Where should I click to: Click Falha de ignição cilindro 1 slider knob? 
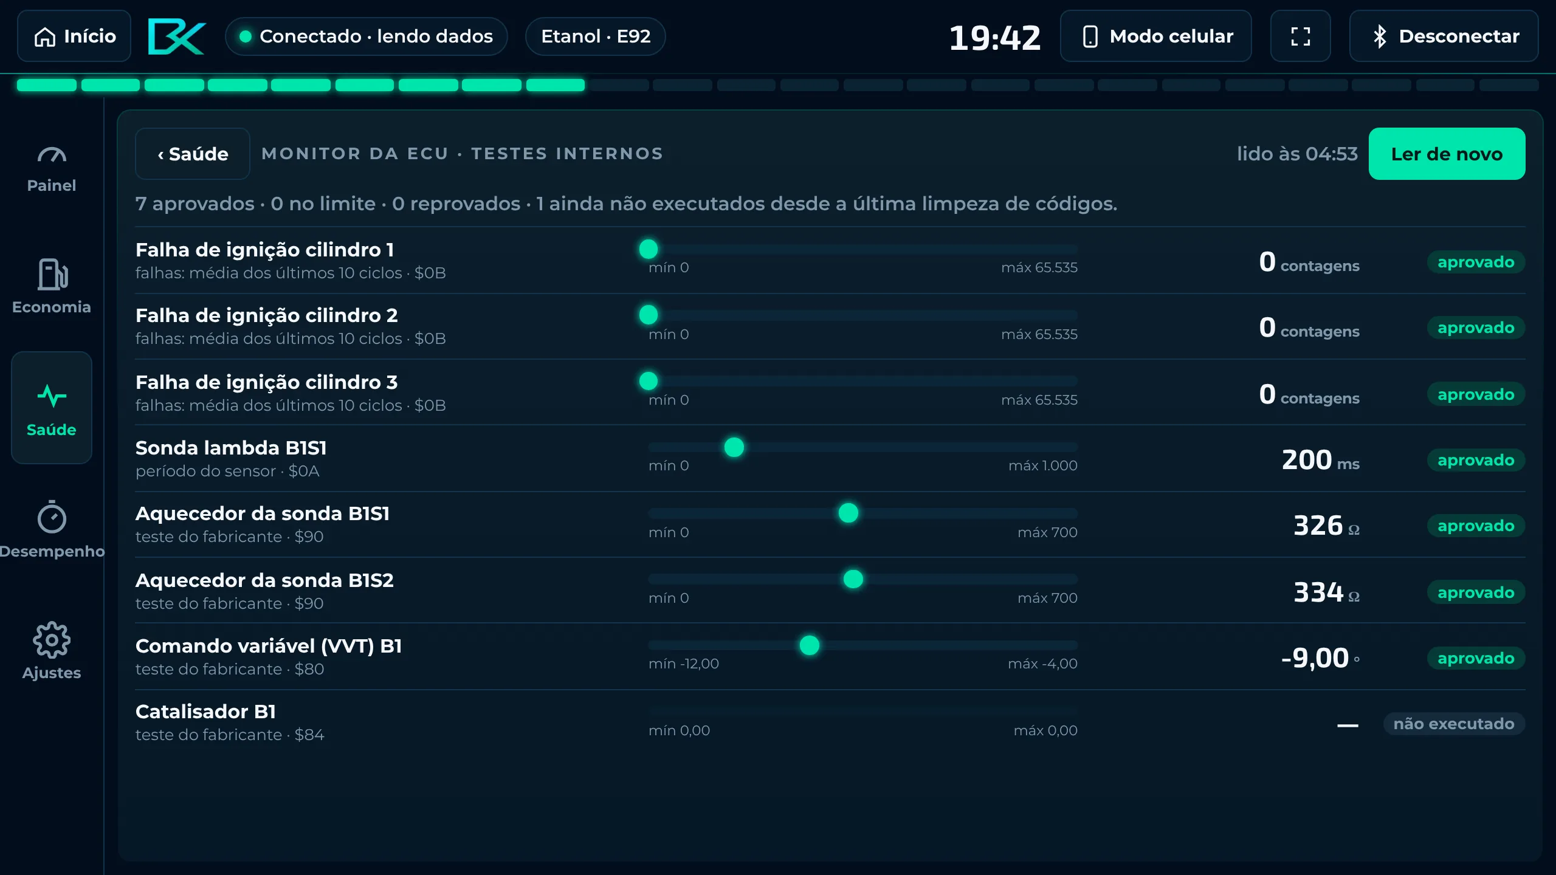pos(649,249)
